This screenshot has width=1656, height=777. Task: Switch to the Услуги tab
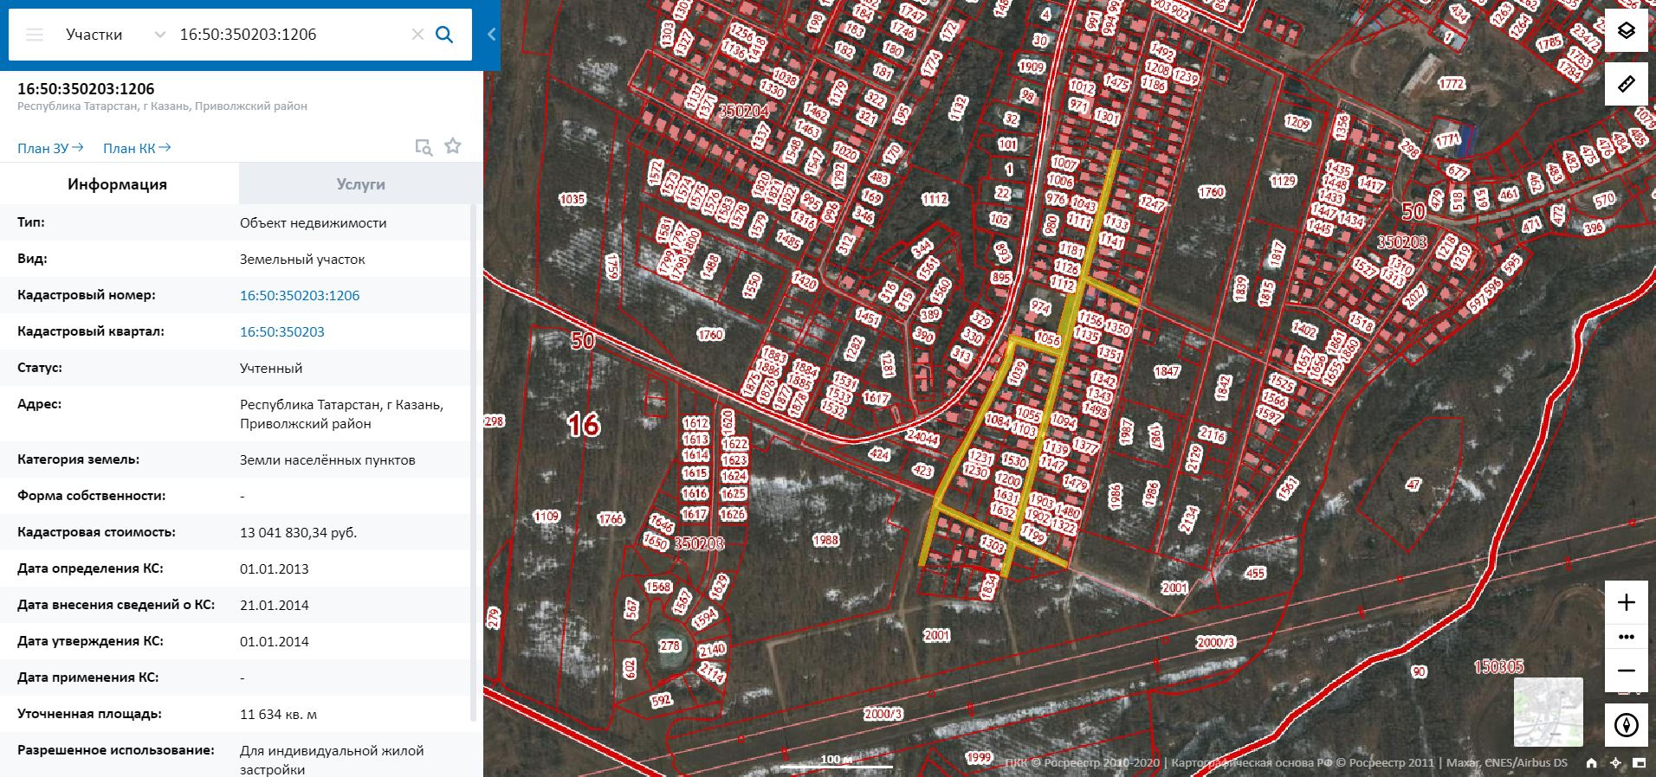coord(360,184)
